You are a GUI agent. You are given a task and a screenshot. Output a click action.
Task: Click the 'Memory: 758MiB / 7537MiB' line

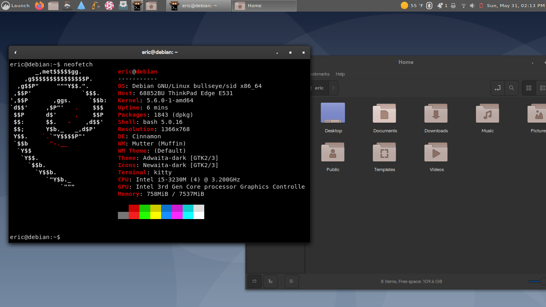[161, 194]
